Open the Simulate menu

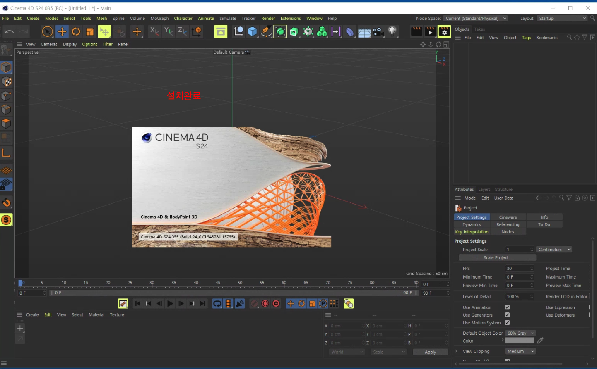click(x=228, y=18)
